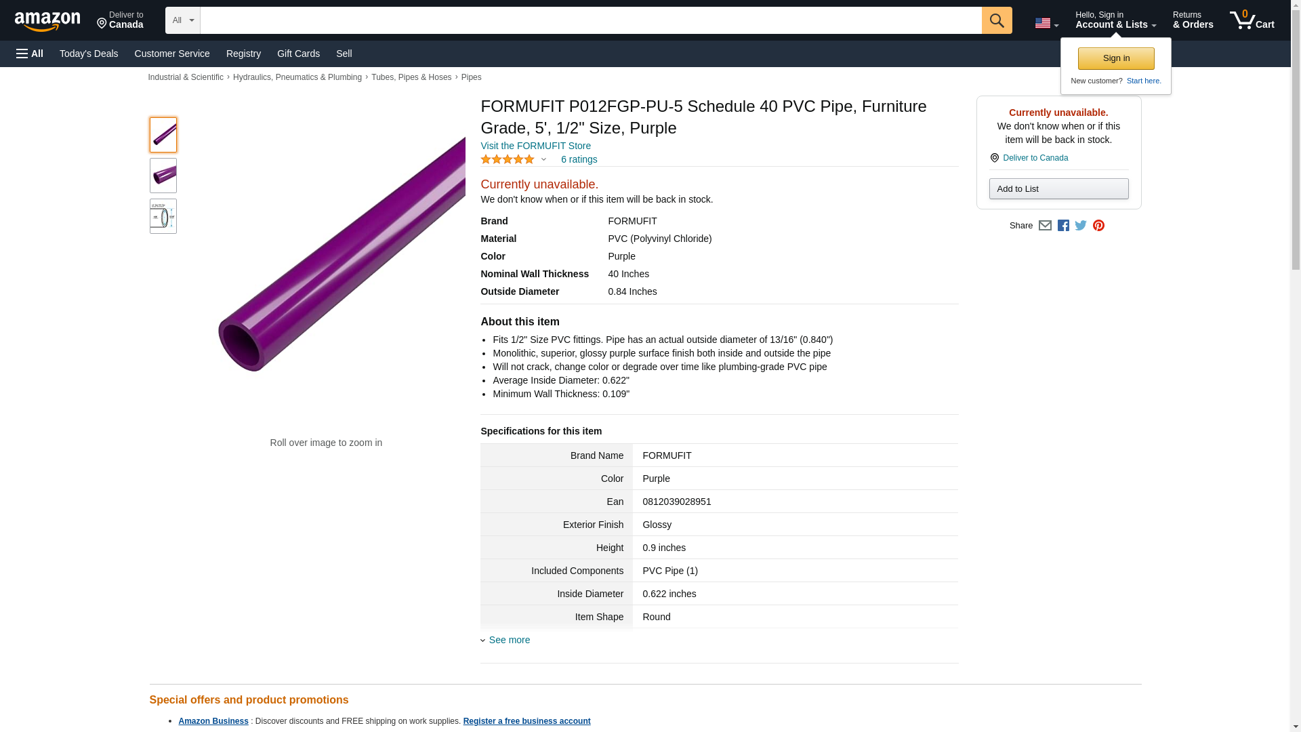Expand the star rating breakdown popover
This screenshot has height=732, width=1301.
(543, 160)
